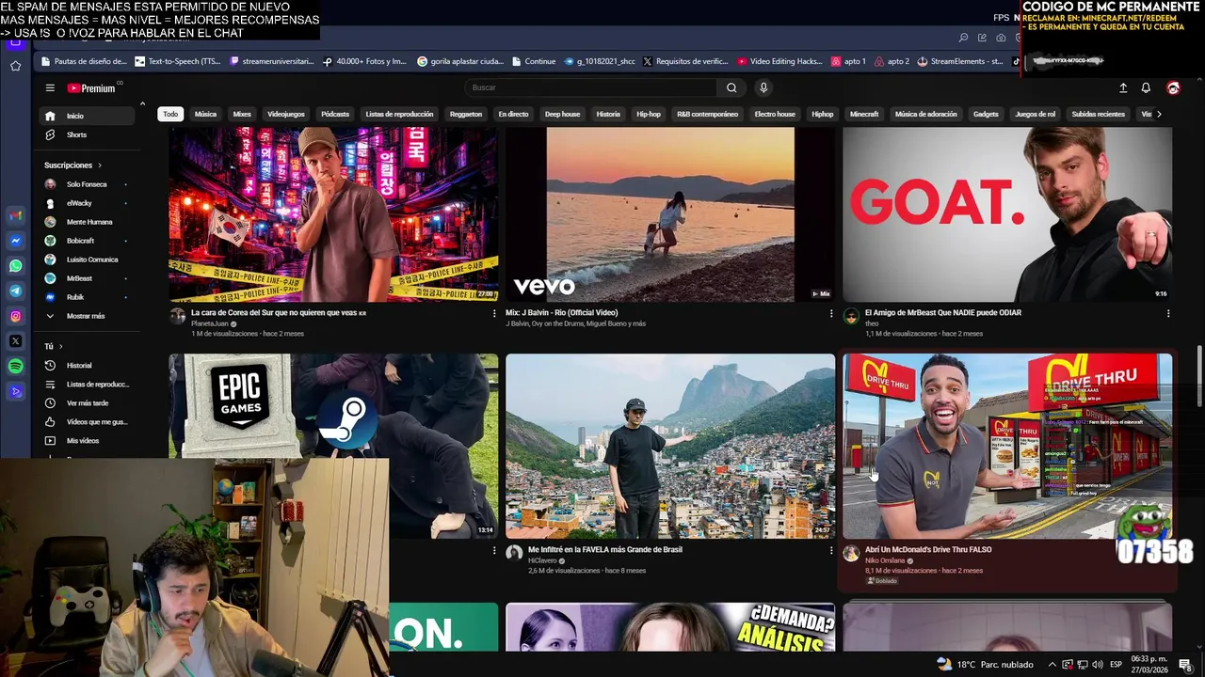1205x677 pixels.
Task: Click the browser toolbar search-tabs magnifier icon
Action: (963, 38)
